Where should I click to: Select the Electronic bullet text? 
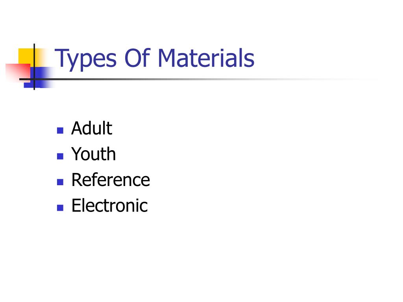coord(110,205)
